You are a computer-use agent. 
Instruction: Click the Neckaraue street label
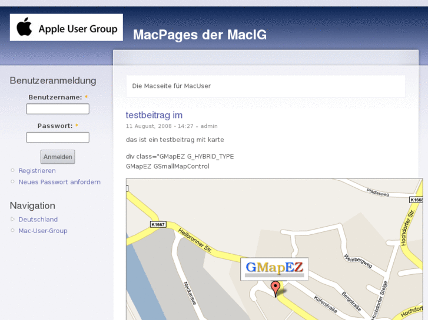point(190,293)
